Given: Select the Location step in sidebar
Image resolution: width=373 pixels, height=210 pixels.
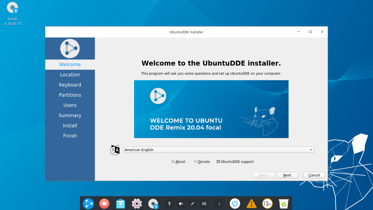Looking at the screenshot, I should tap(70, 75).
